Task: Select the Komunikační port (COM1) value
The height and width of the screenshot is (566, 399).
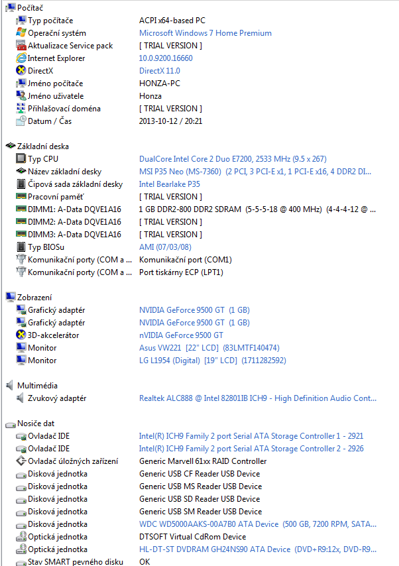Action: 186,260
